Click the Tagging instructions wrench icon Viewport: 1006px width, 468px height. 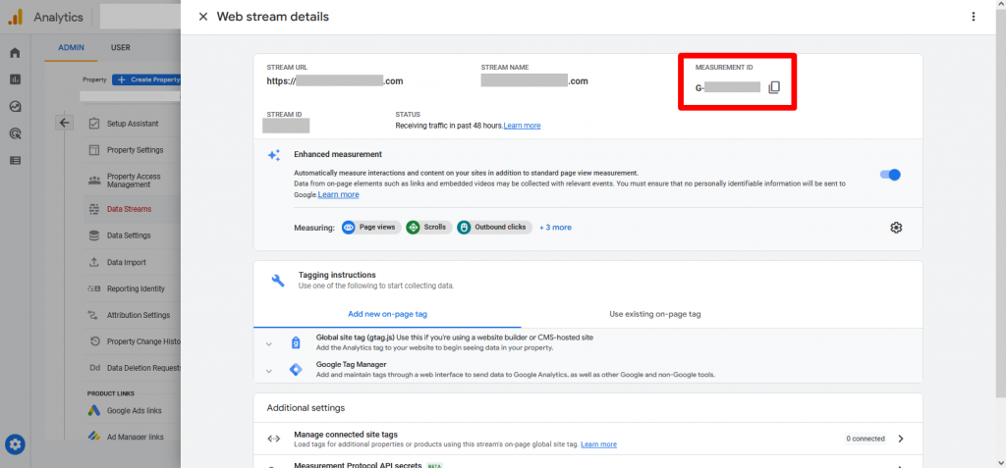[x=278, y=281]
